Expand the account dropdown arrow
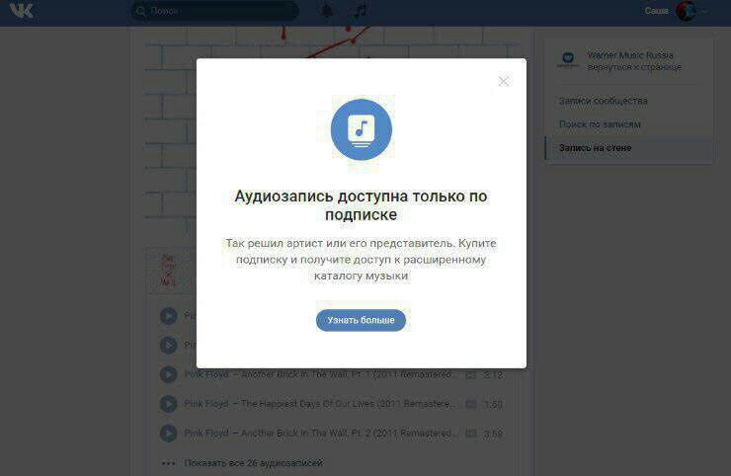 tap(703, 11)
